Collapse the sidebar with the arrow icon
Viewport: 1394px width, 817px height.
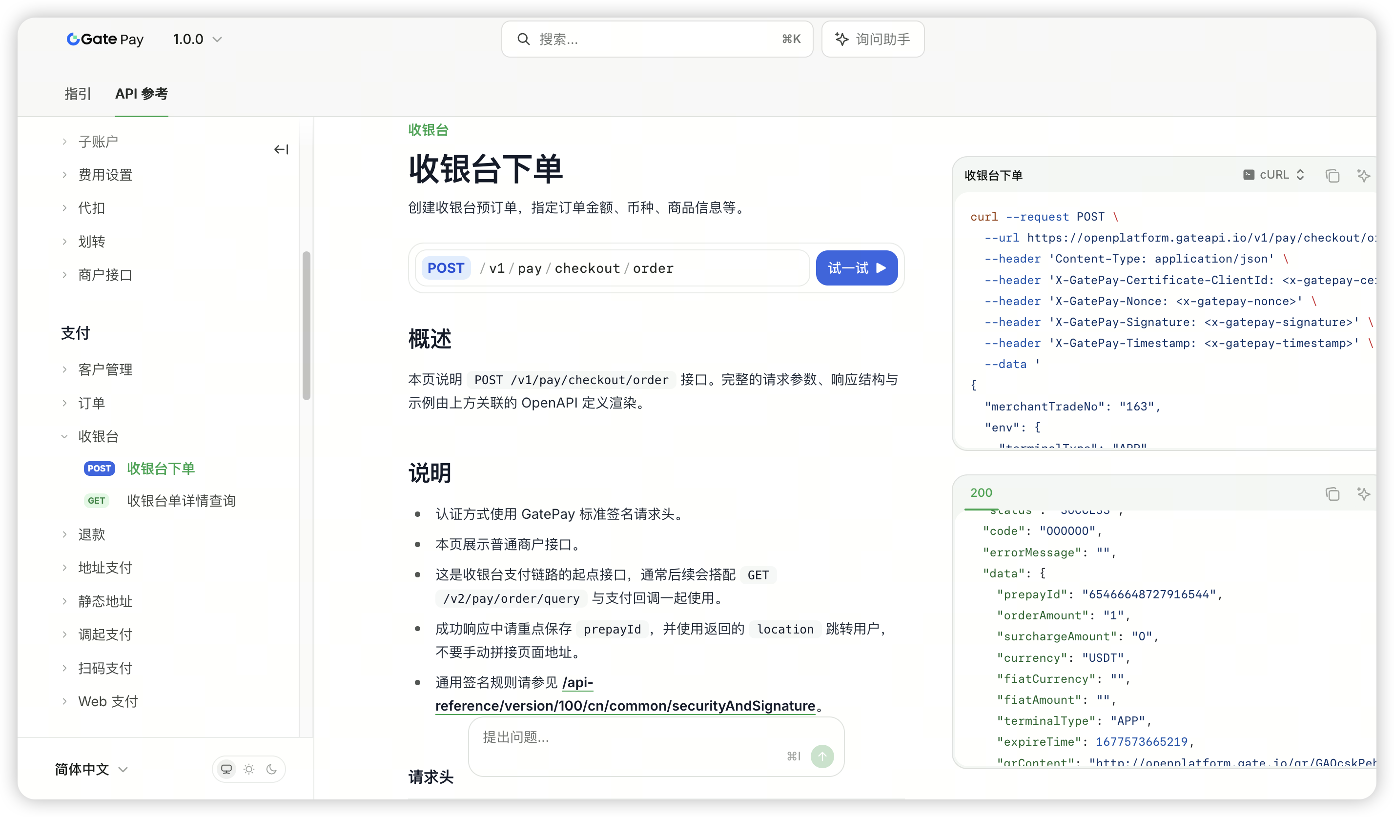[281, 149]
